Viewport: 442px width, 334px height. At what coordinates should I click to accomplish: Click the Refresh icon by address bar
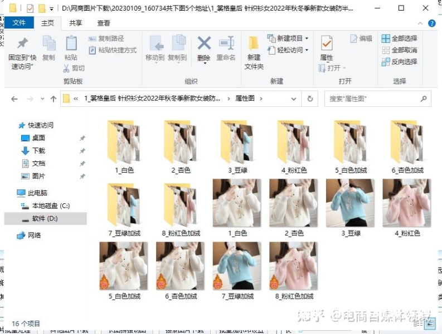(x=310, y=99)
